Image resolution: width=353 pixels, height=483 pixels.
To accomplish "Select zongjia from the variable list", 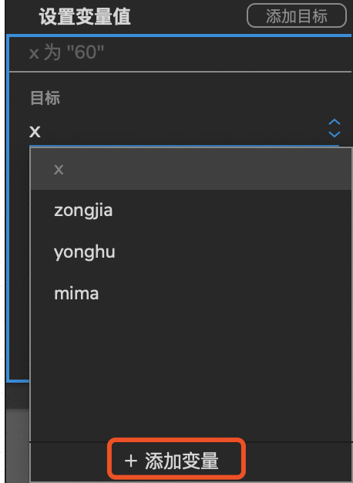I will pyautogui.click(x=191, y=211).
